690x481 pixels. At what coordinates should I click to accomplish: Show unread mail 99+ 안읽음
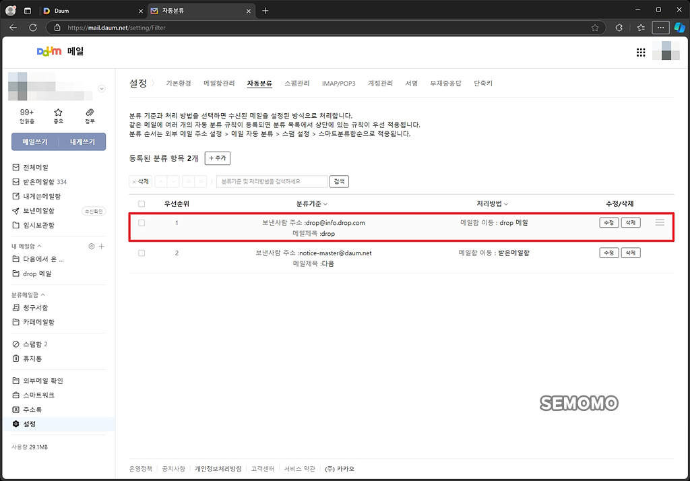click(x=27, y=116)
